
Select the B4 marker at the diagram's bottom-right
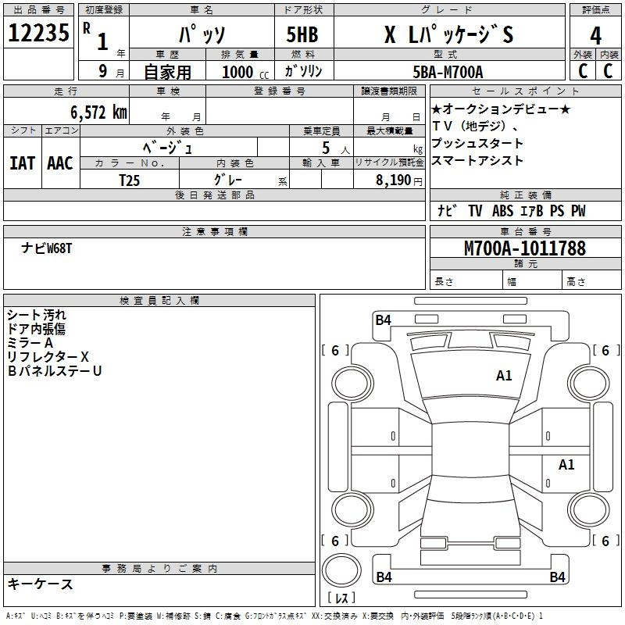(x=557, y=577)
